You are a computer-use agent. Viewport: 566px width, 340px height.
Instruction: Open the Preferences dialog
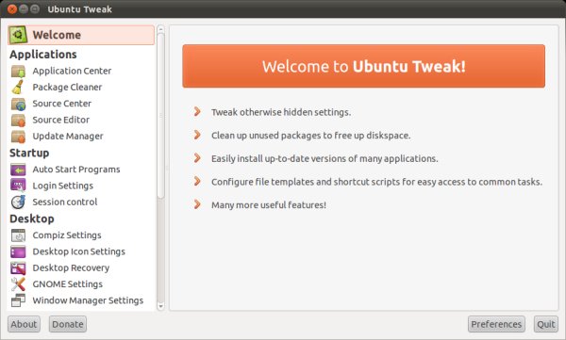point(496,324)
